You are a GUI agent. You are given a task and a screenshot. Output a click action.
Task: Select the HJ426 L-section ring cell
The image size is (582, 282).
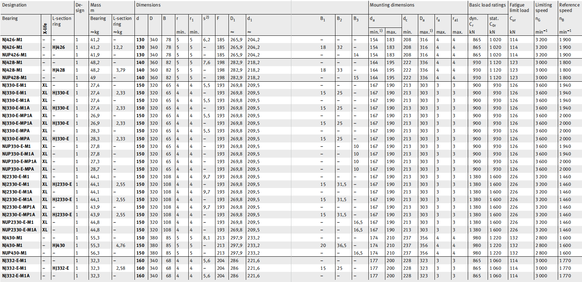[59, 47]
